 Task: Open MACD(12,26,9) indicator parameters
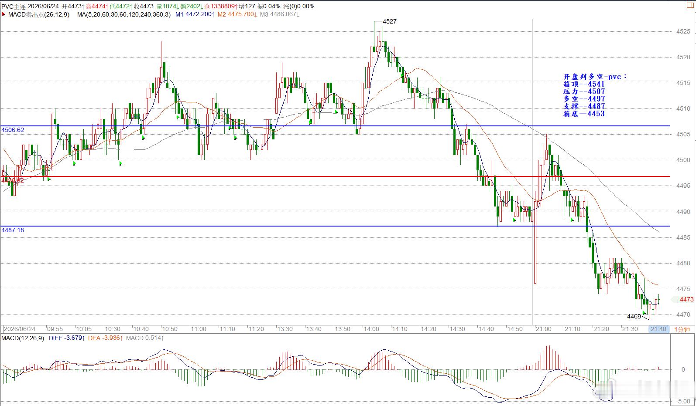[x=23, y=338]
